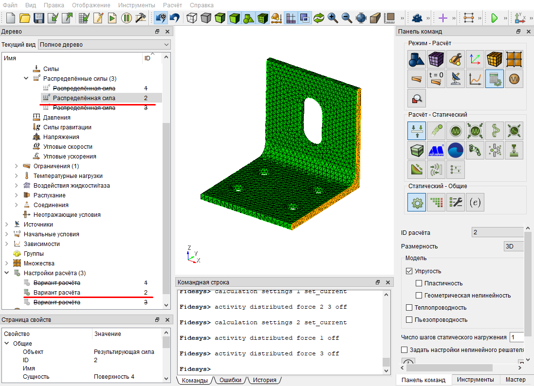This screenshot has width=534, height=386.
Task: Click the (e) expression icon
Action: [475, 202]
